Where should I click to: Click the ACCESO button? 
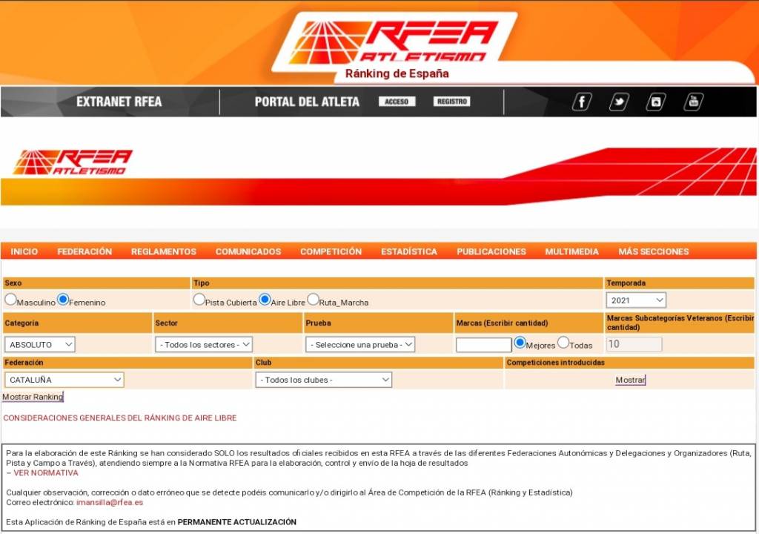pos(397,102)
